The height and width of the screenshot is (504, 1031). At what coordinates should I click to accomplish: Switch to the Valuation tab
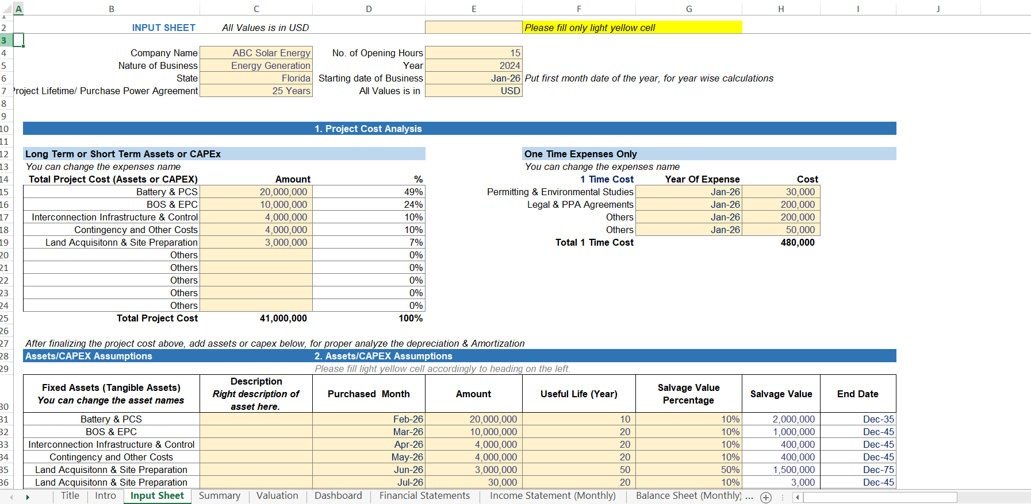[277, 496]
